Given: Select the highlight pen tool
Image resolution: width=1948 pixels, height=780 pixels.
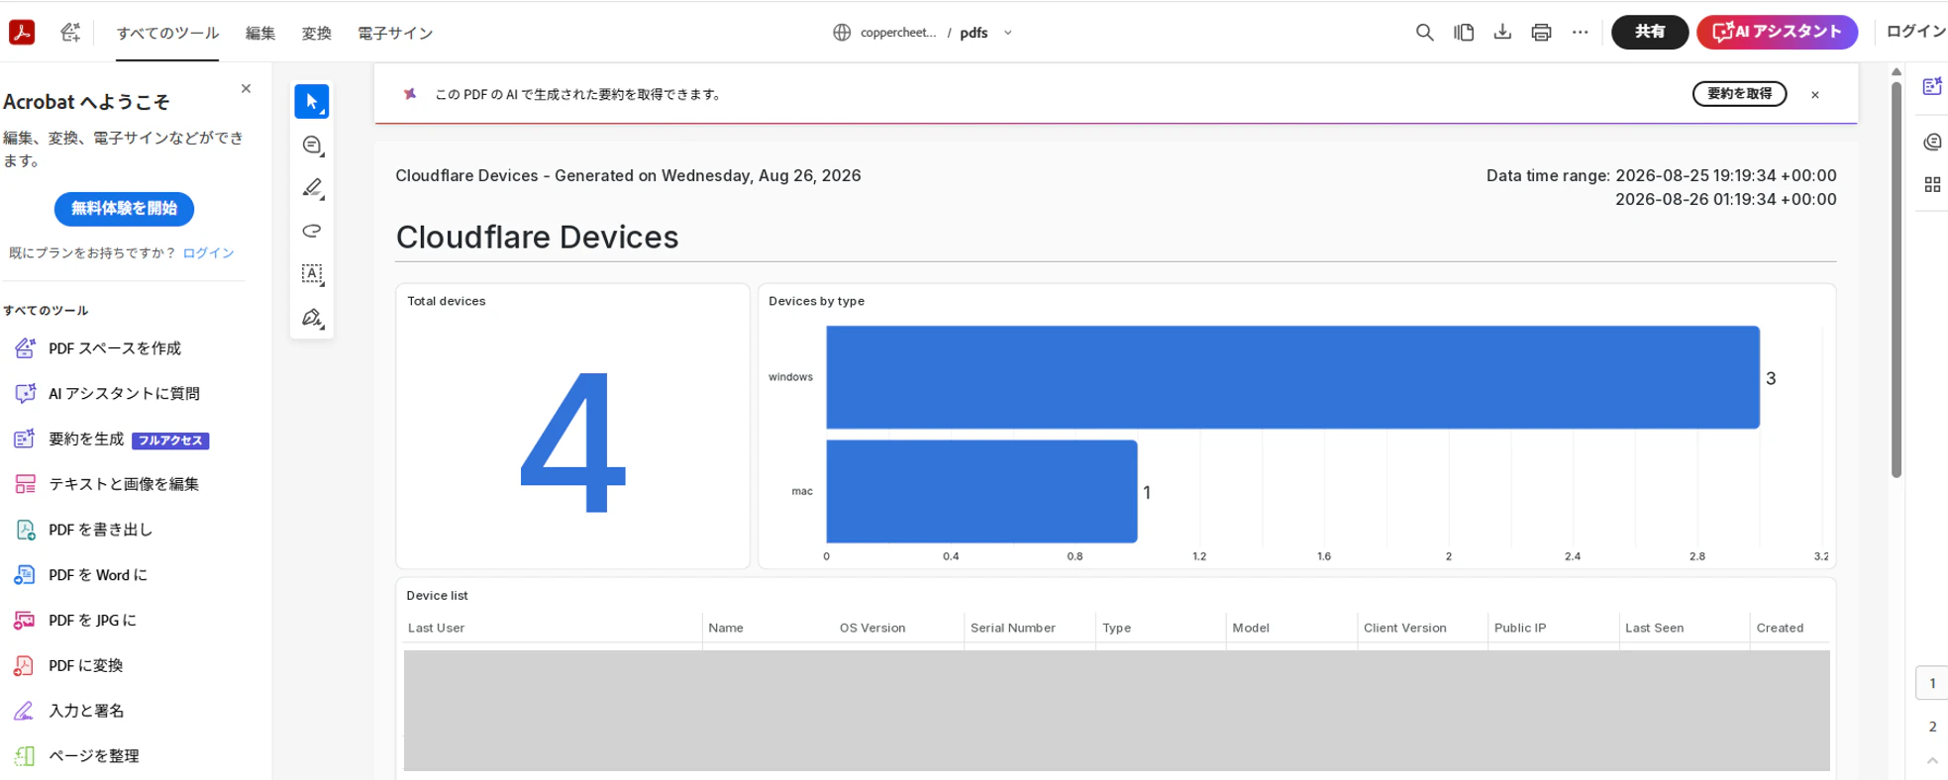Looking at the screenshot, I should click(312, 188).
